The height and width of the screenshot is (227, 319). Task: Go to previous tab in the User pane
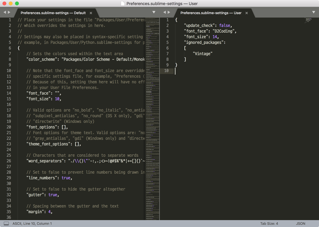click(165, 12)
